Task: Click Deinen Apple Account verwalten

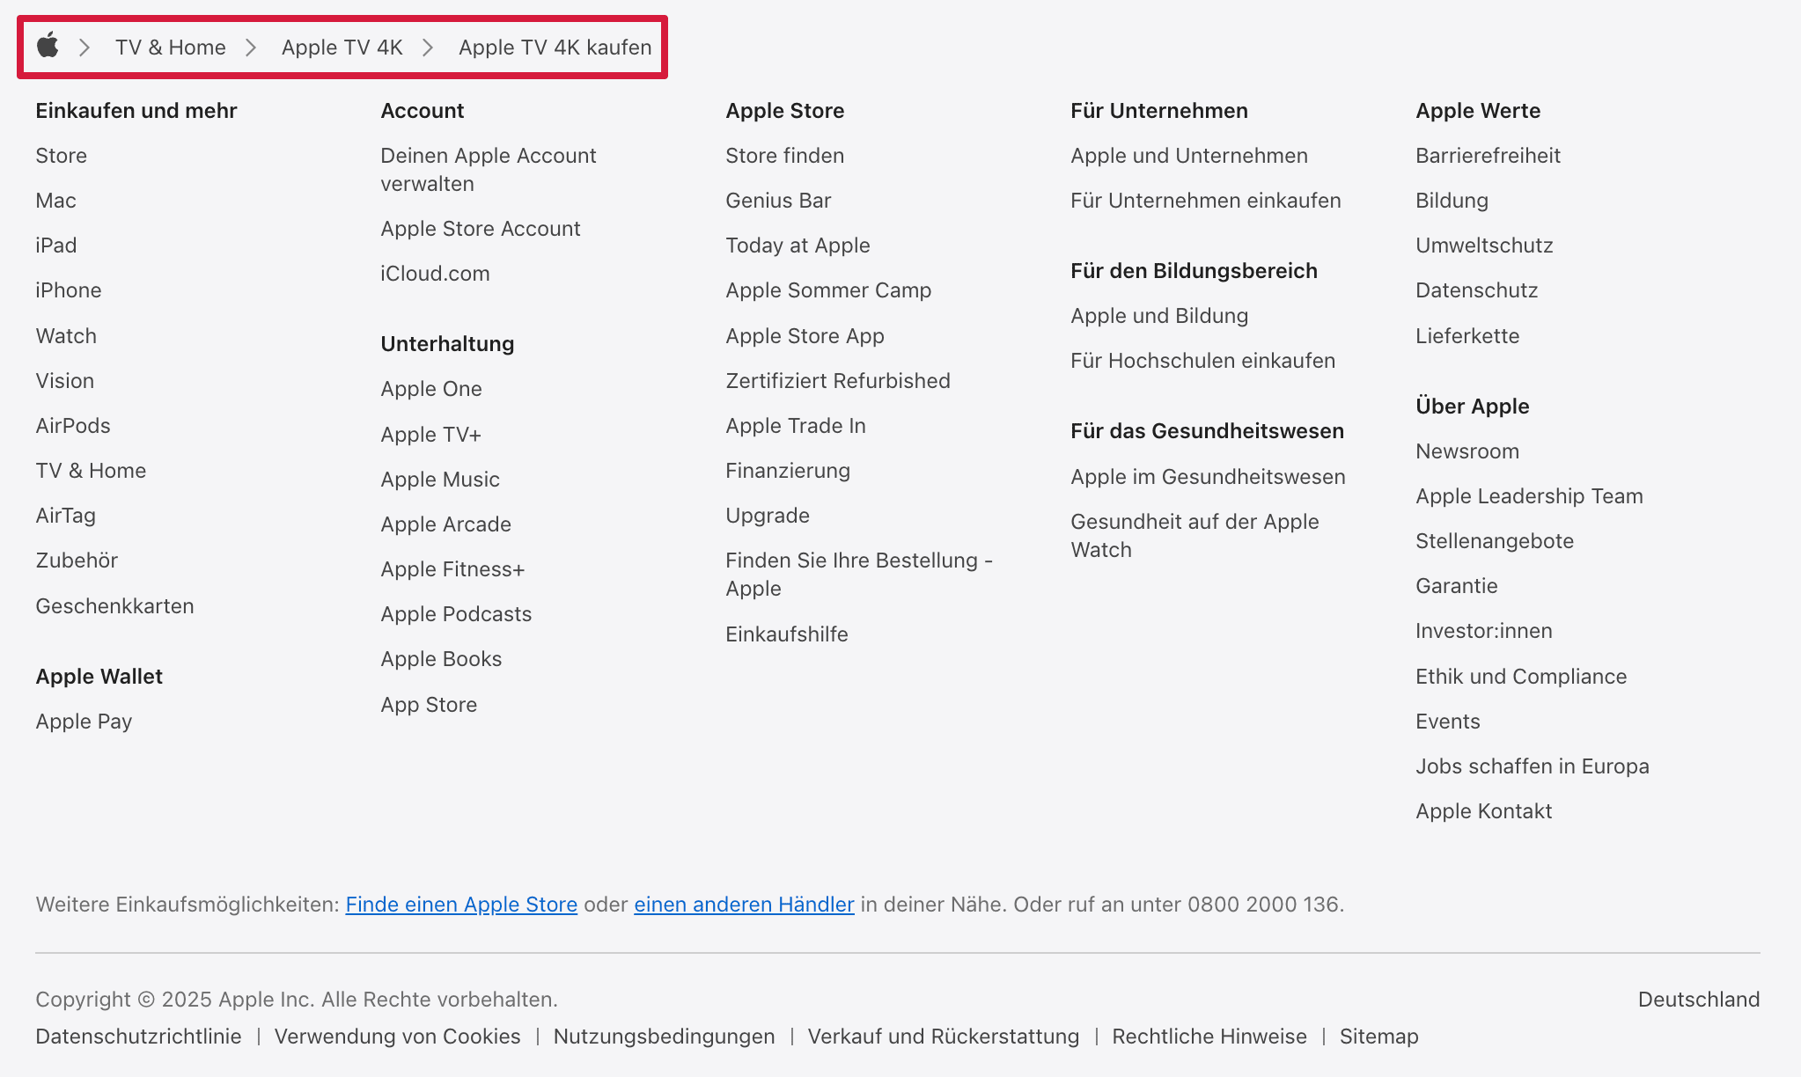Action: pos(489,170)
